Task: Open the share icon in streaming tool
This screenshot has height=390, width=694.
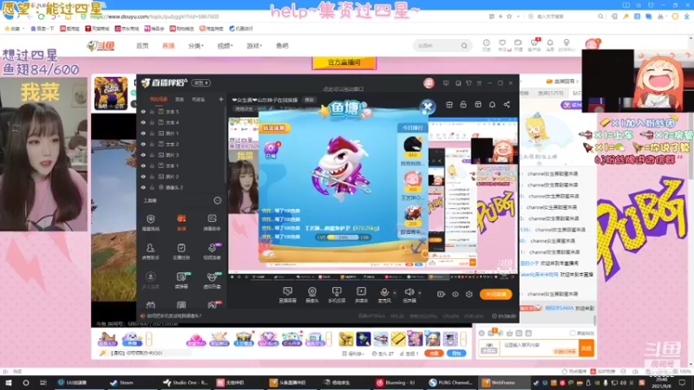Action: point(507,105)
